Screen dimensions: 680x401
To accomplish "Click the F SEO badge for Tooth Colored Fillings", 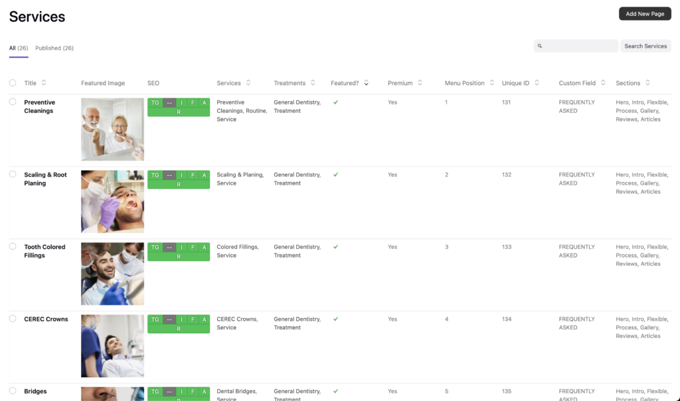I will coord(193,247).
